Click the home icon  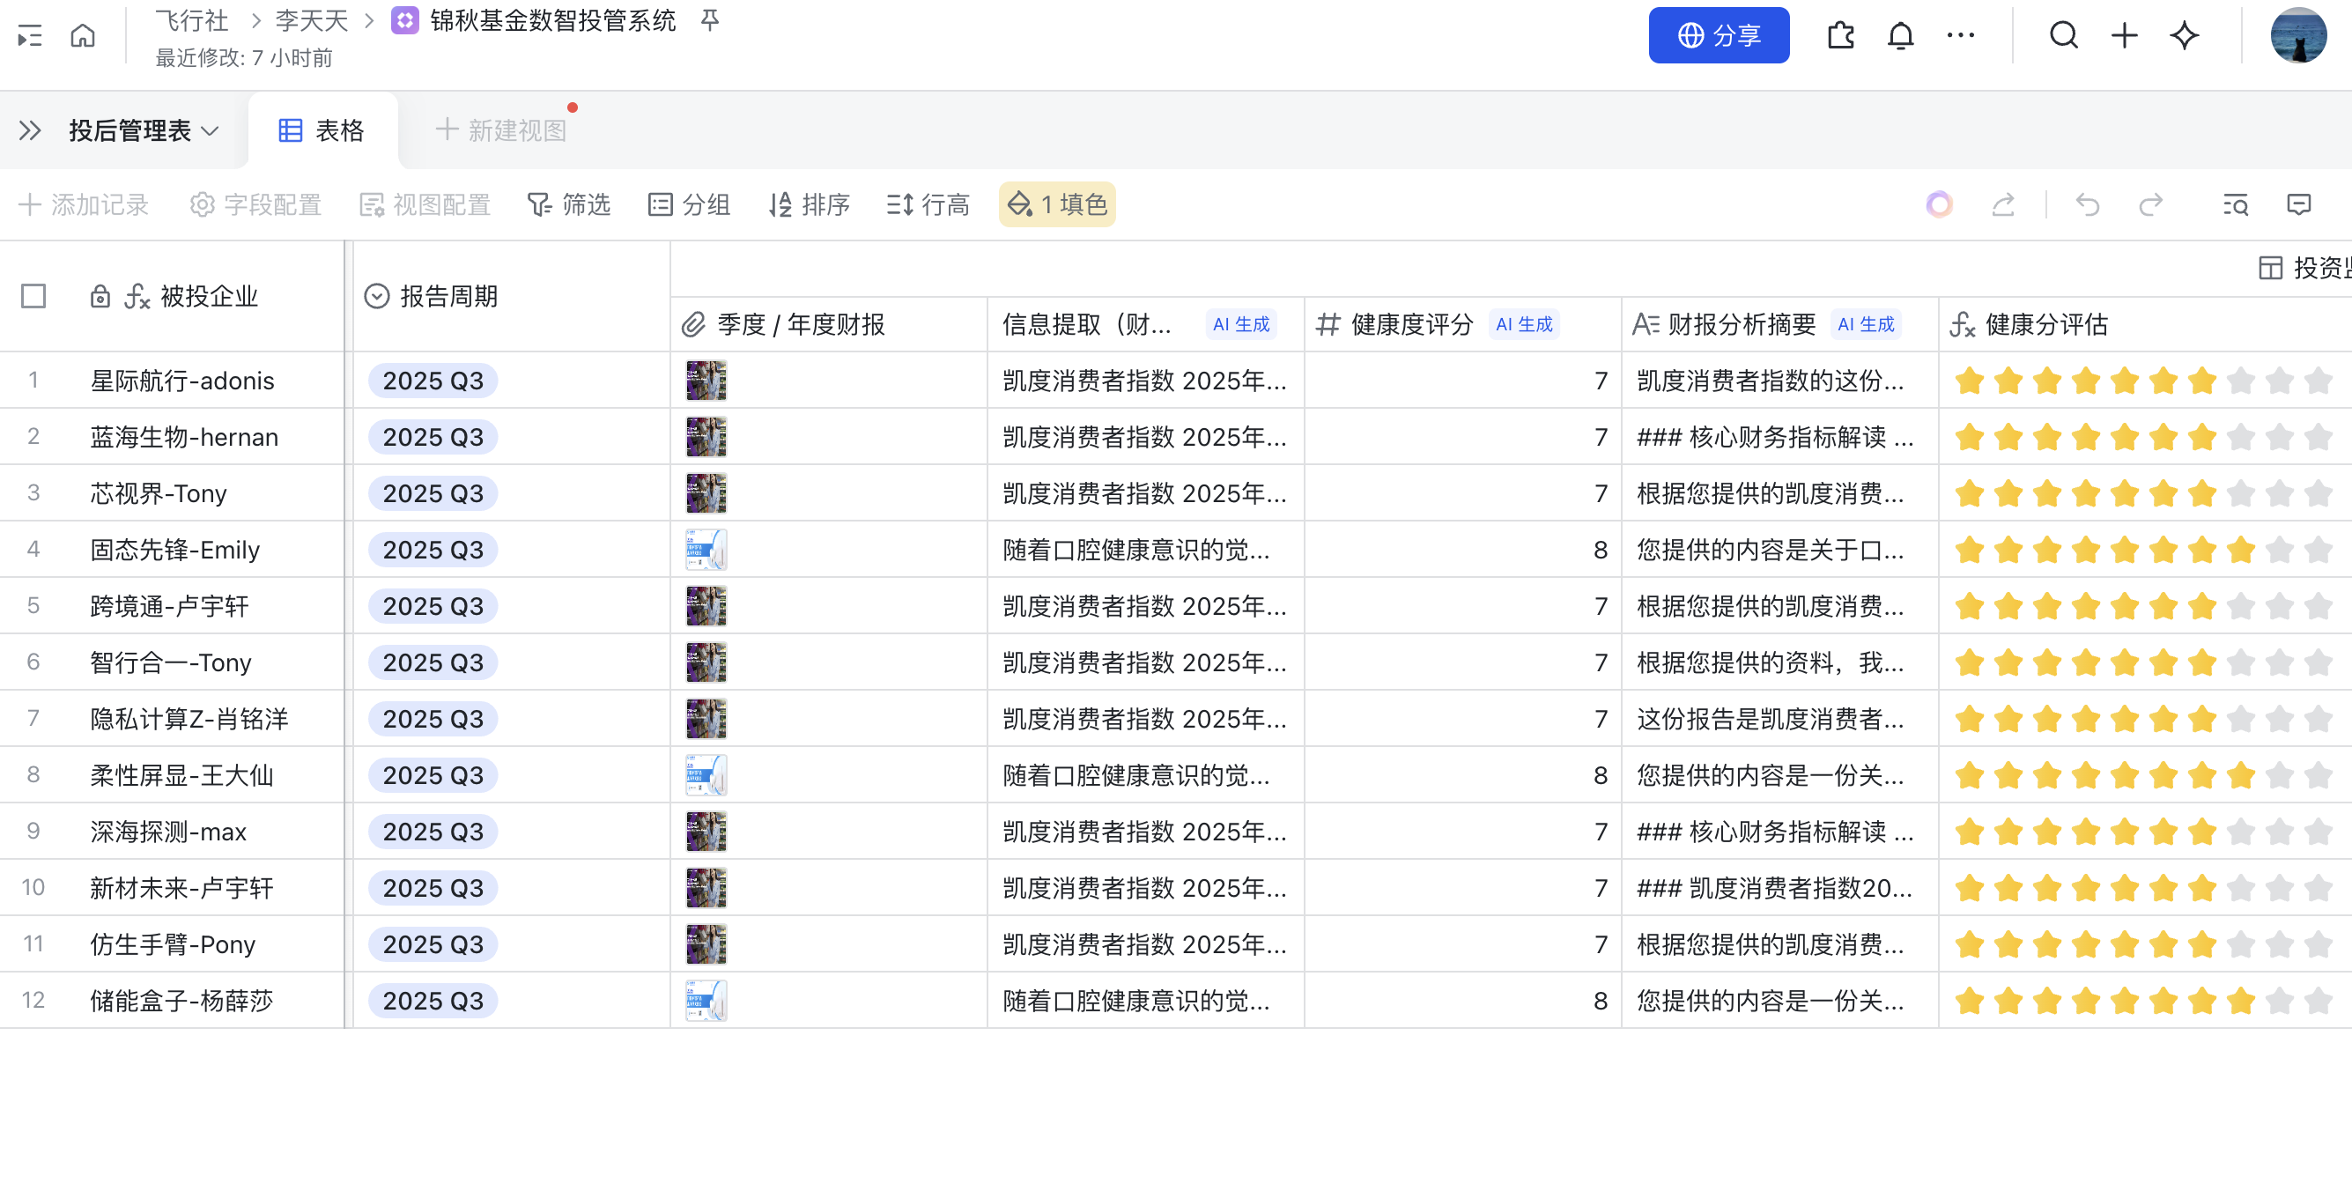[82, 35]
